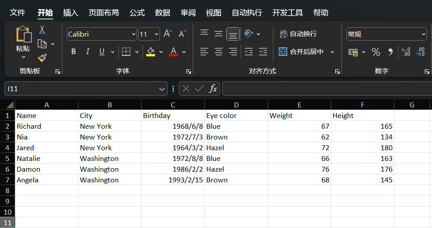Select column D header
The width and height of the screenshot is (432, 228).
236,105
